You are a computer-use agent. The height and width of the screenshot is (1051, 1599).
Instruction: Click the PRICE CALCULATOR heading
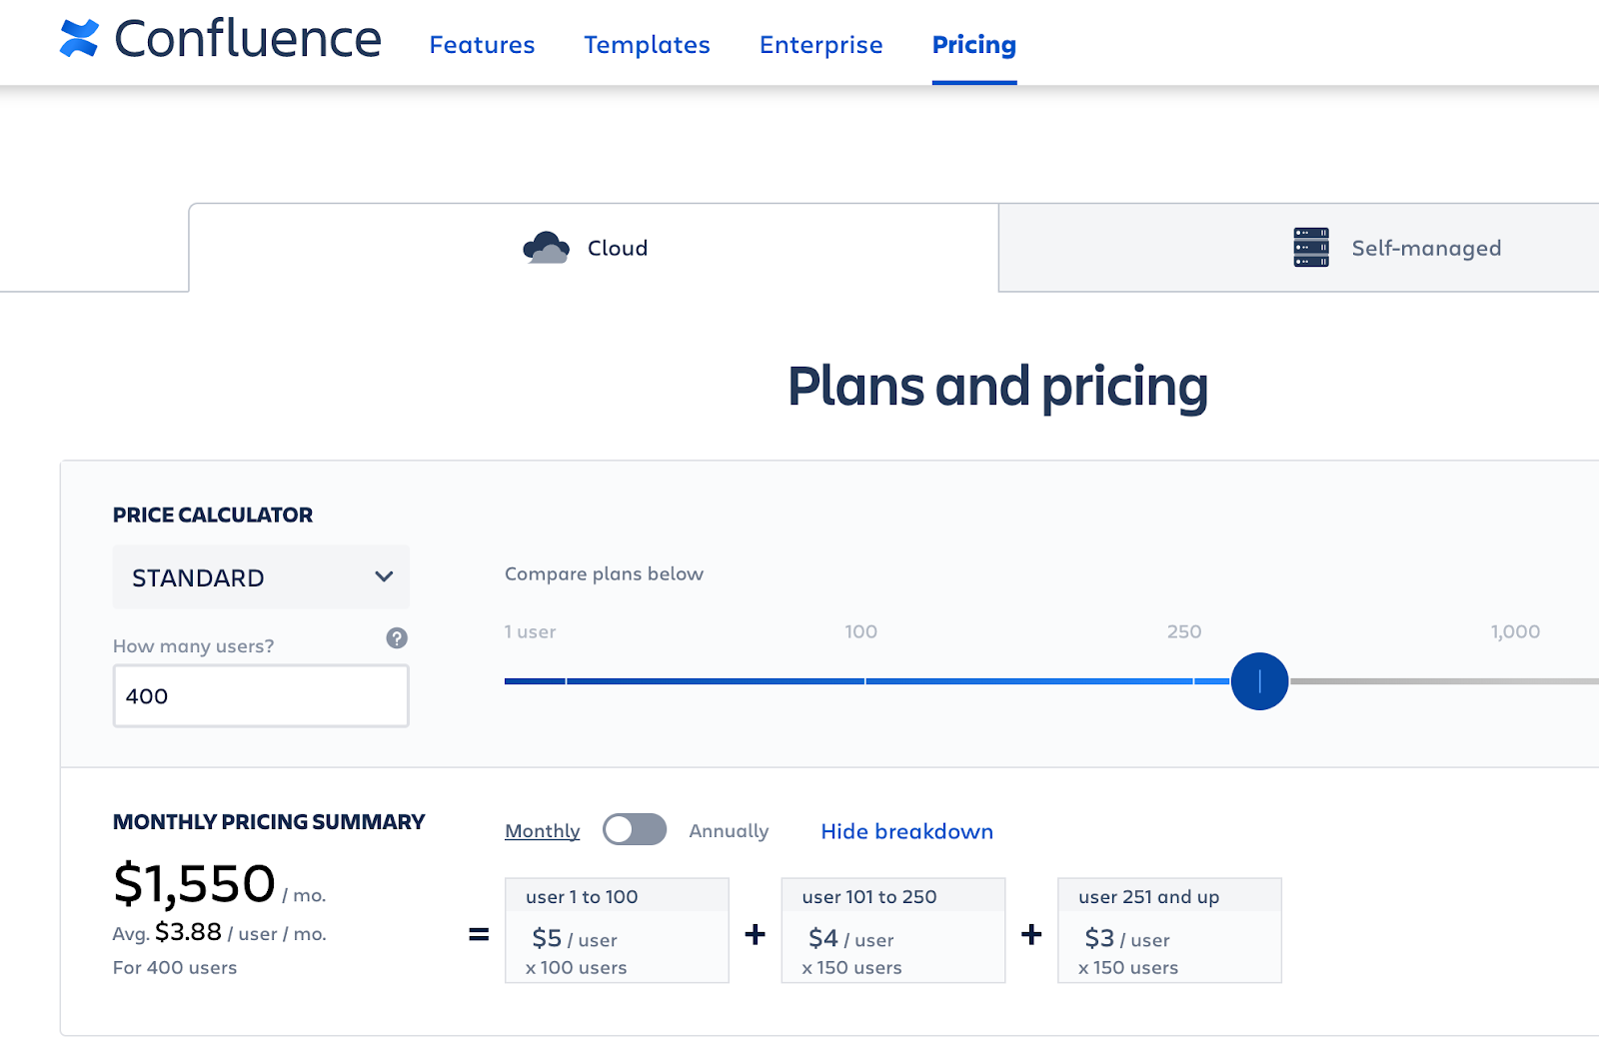(x=213, y=515)
